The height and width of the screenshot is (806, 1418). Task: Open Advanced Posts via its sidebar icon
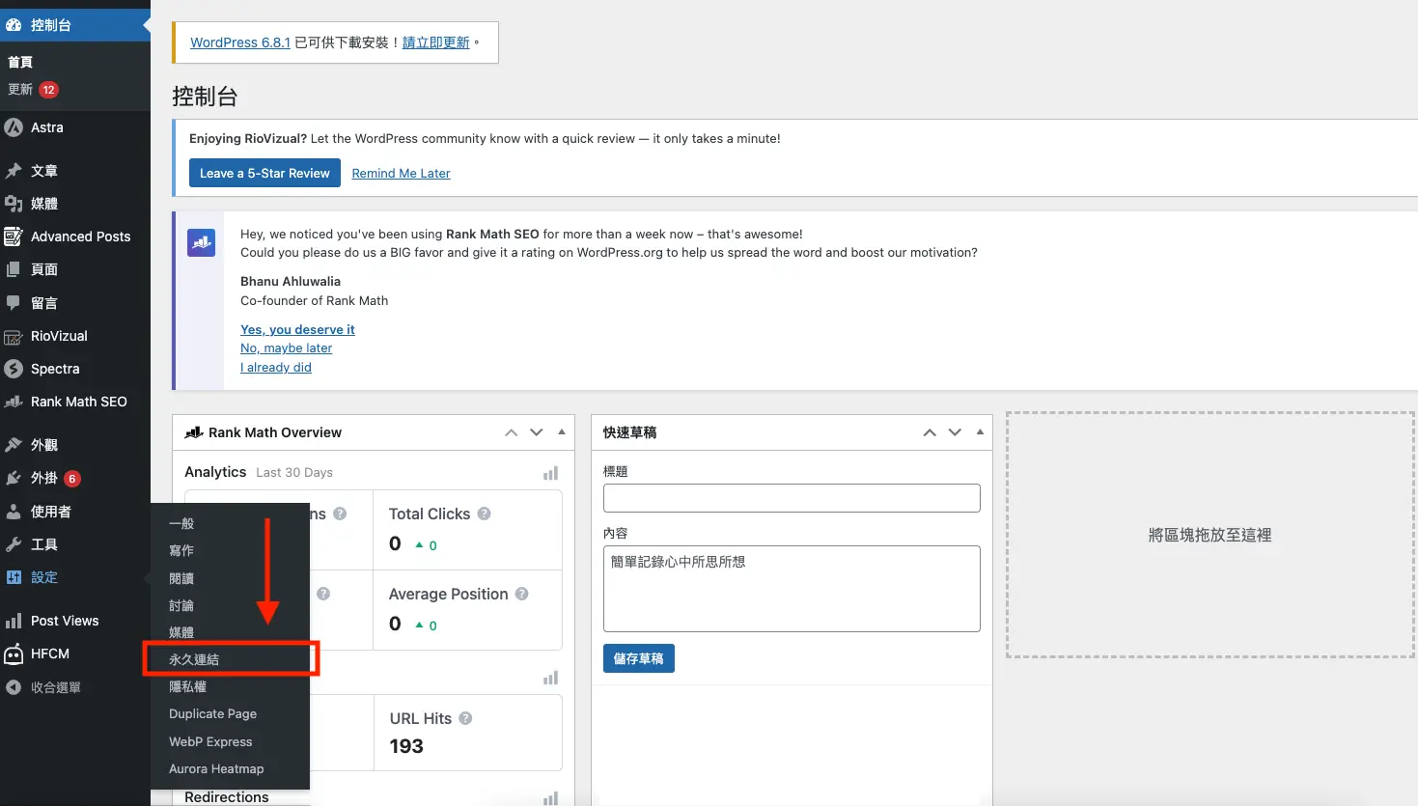(14, 236)
